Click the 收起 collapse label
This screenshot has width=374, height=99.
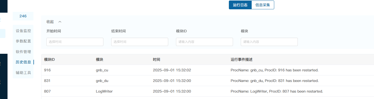click(x=50, y=22)
